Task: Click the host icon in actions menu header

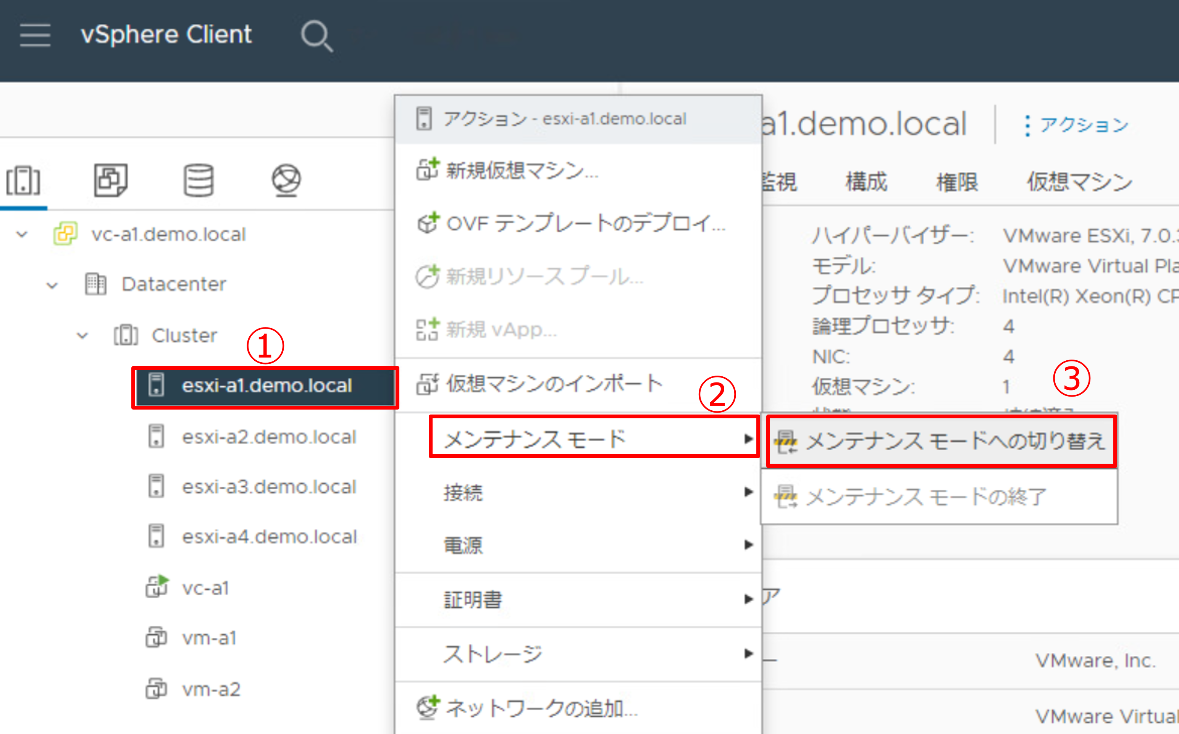Action: 424,118
